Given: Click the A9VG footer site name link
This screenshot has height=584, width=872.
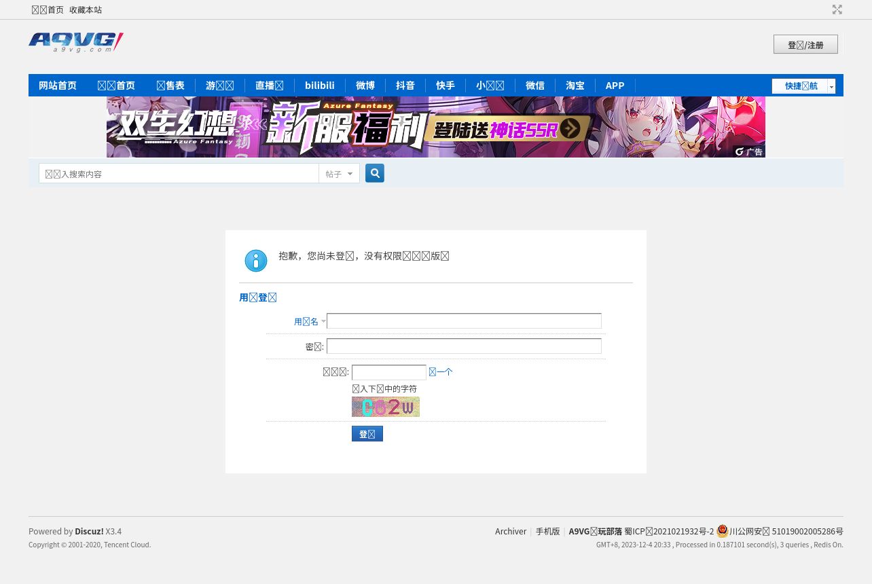Looking at the screenshot, I should [x=596, y=531].
